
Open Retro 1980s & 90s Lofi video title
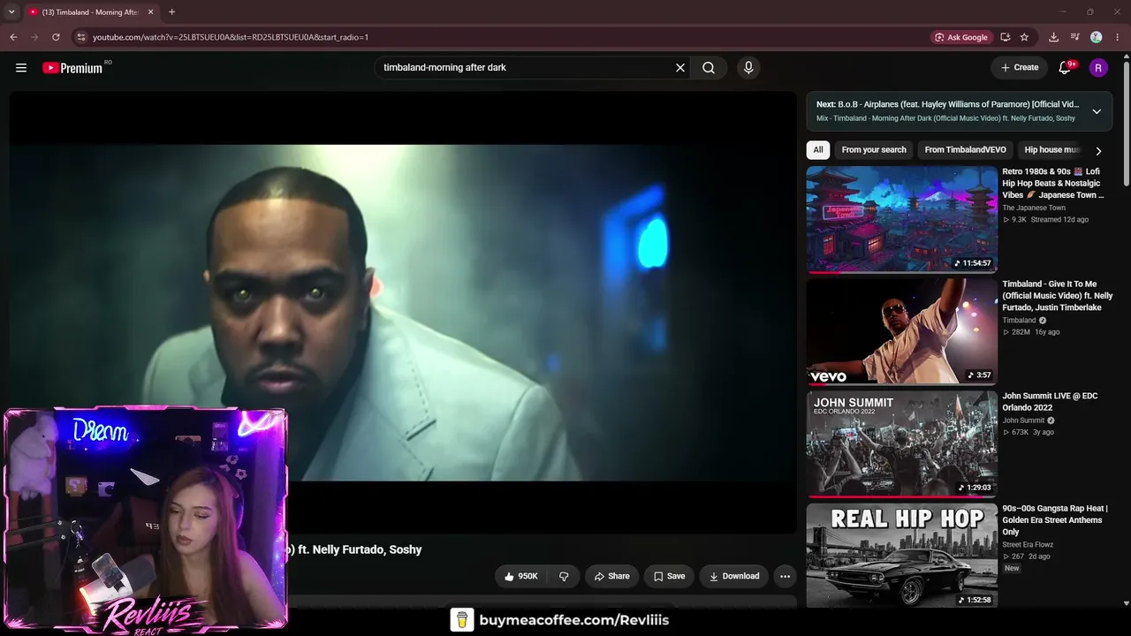coord(1053,183)
